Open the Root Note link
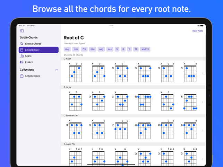 tap(198, 31)
